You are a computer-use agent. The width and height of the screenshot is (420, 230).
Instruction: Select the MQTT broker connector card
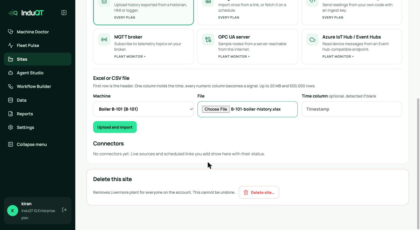pyautogui.click(x=143, y=46)
